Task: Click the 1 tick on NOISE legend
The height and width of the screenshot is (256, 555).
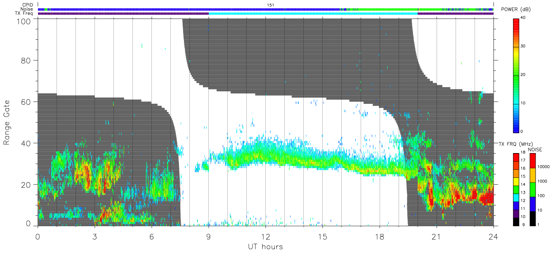Action: pos(539,224)
